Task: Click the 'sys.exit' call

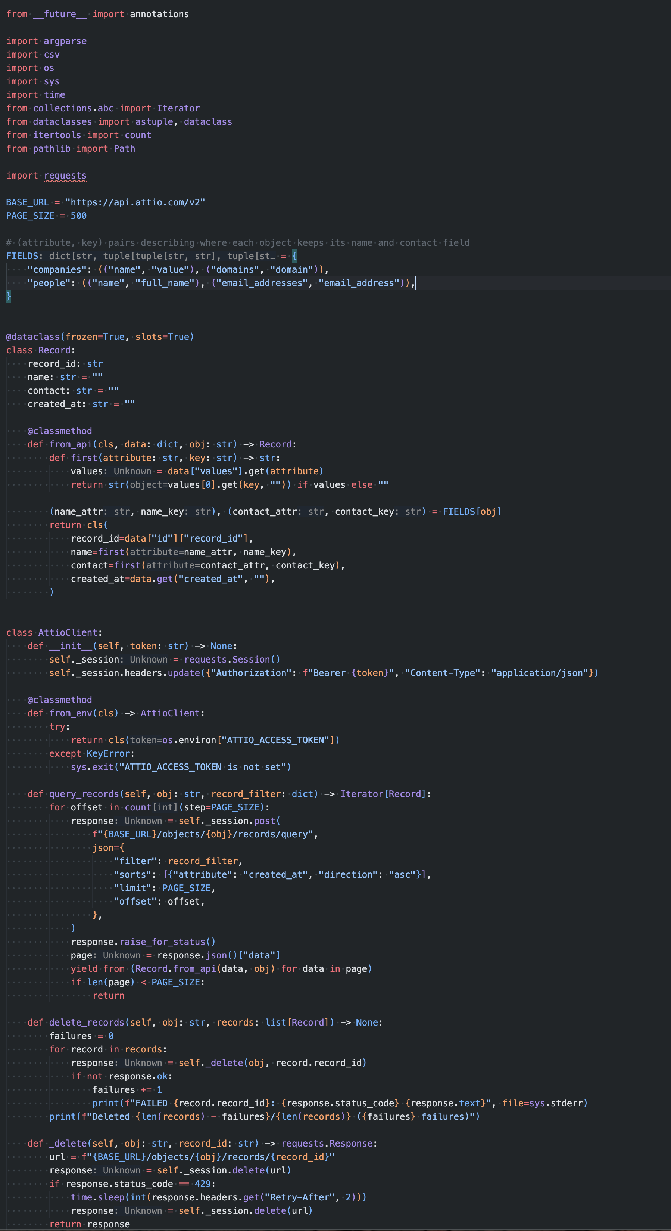Action: pos(181,766)
